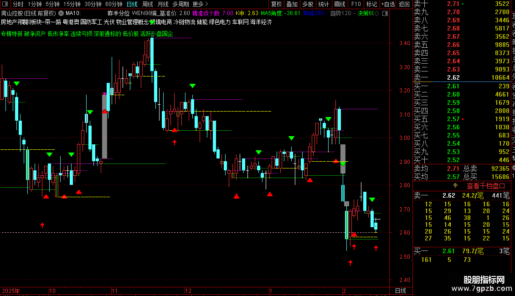The image size is (515, 296).
Task: Click 总卖 92365 total value
Action: pyautogui.click(x=500, y=168)
